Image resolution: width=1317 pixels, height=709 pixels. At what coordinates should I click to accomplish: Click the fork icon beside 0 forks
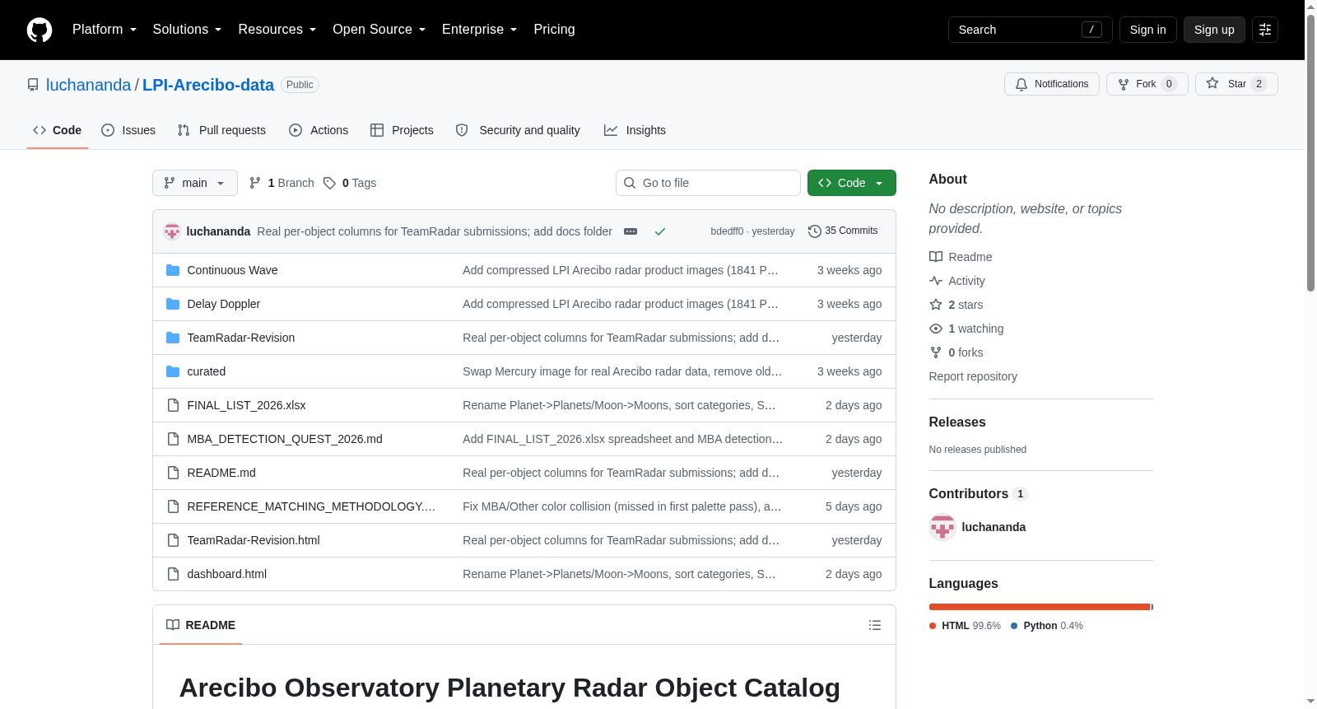click(936, 352)
